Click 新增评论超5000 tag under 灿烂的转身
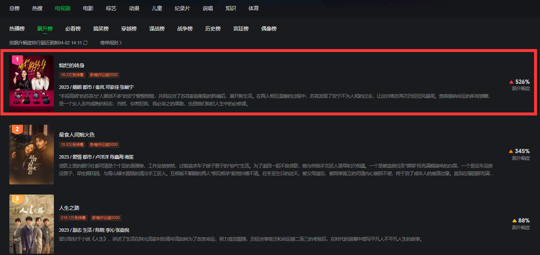This screenshot has height=255, width=540. click(104, 75)
